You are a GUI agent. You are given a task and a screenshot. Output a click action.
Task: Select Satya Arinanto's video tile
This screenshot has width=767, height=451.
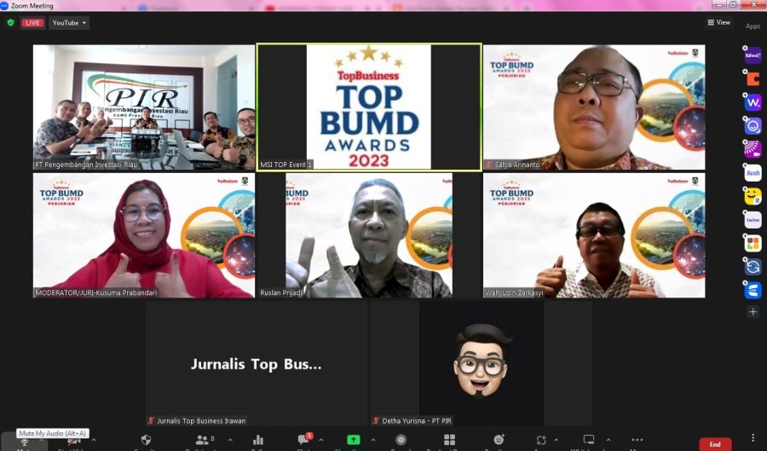[594, 107]
